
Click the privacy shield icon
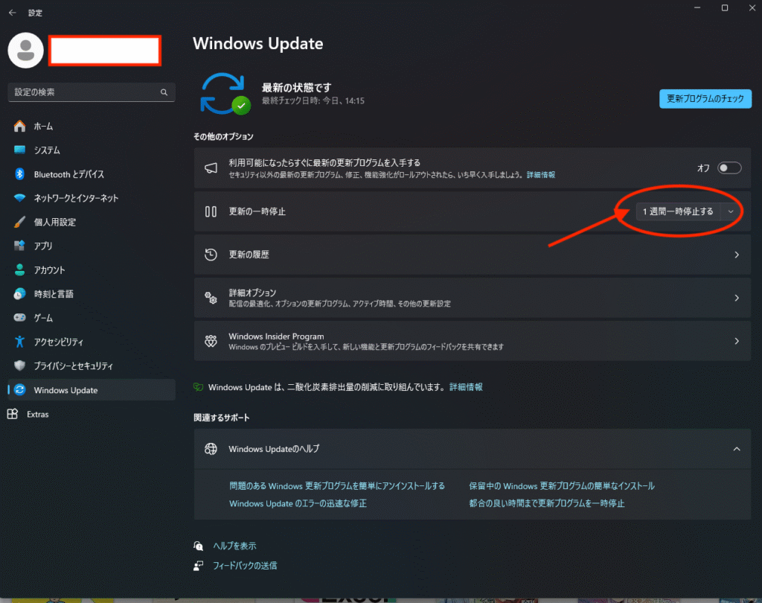point(19,366)
